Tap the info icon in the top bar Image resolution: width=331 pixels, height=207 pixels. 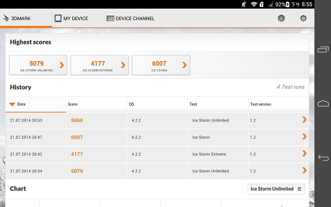(281, 18)
